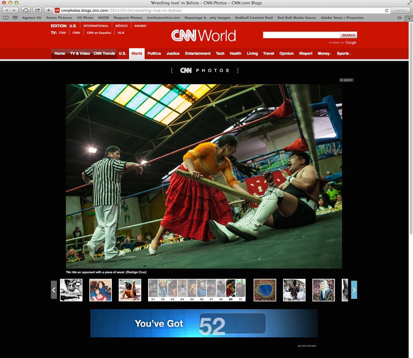Open a new tab with the plus icon

409,18
